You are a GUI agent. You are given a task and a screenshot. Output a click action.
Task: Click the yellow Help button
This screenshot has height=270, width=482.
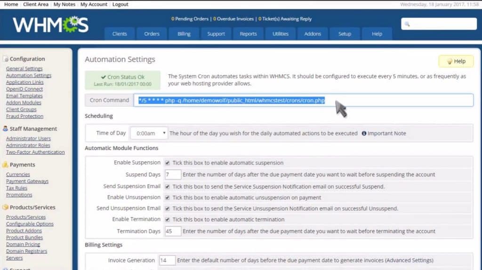tap(456, 61)
